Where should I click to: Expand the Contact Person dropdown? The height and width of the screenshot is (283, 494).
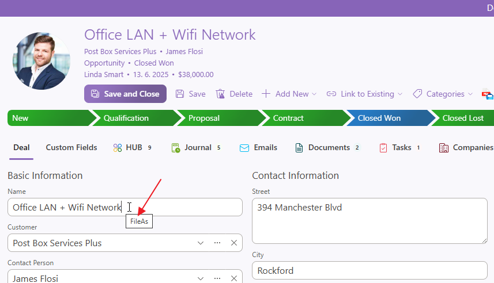(x=201, y=278)
